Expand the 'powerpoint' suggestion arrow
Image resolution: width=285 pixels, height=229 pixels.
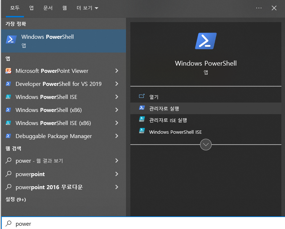pyautogui.click(x=117, y=174)
